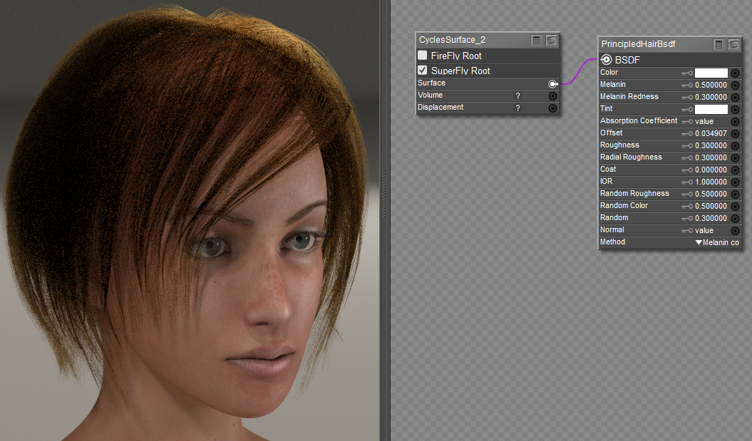Click the Displacement input socket icon
Image resolution: width=752 pixels, height=441 pixels.
tap(552, 108)
